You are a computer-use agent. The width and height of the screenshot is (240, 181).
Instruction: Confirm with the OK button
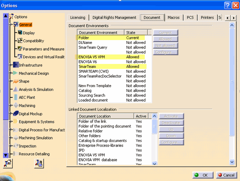[203, 175]
